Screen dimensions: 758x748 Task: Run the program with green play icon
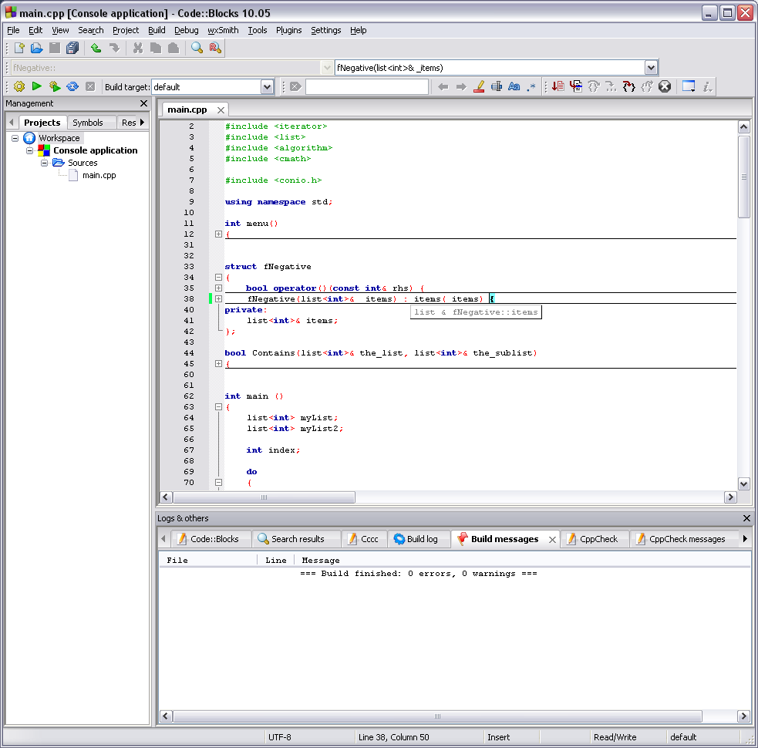click(x=36, y=87)
